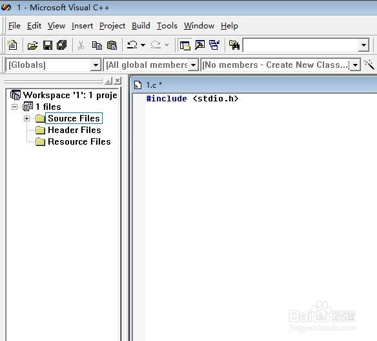Open the Window menu
This screenshot has height=341, width=377.
coord(199,25)
